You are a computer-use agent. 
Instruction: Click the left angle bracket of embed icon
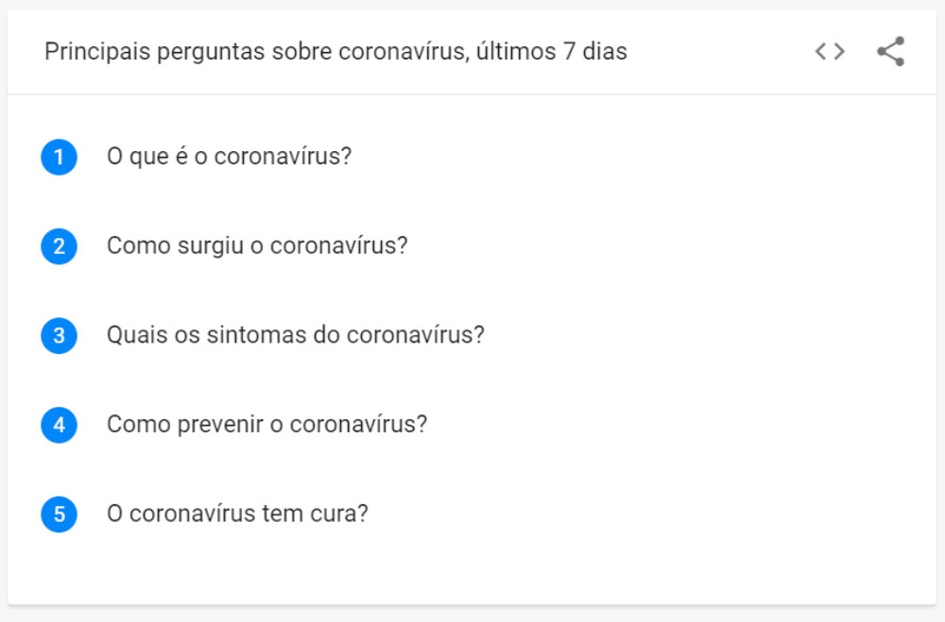pos(820,51)
